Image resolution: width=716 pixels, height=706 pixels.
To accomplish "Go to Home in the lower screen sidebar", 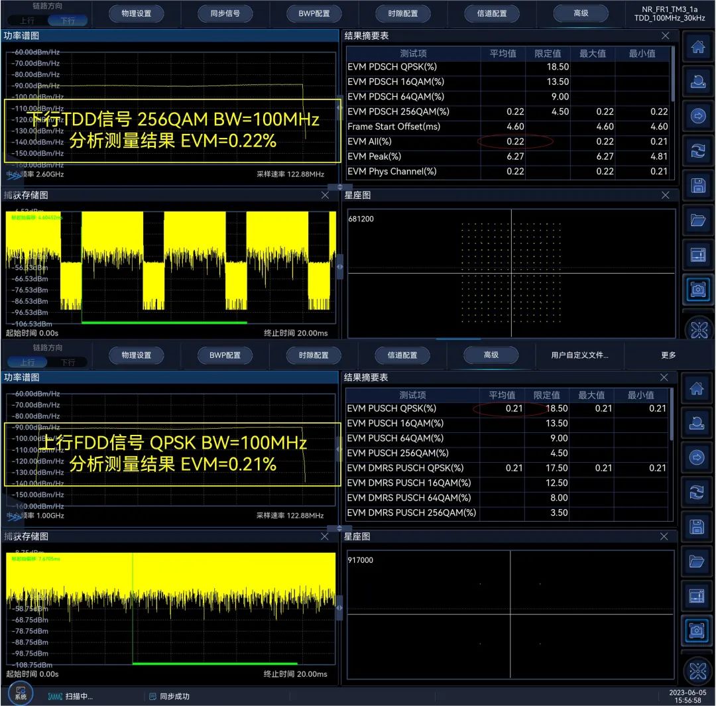I will coord(696,388).
